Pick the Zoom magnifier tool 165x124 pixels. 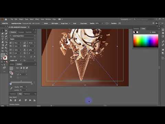(x=6, y=51)
